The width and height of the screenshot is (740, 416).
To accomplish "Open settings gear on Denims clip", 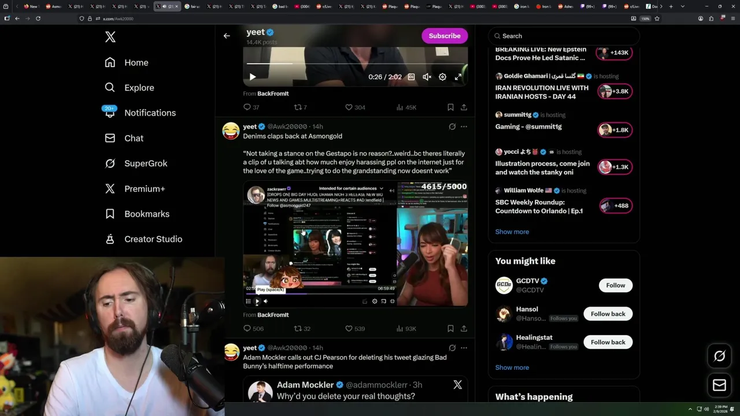I will [375, 301].
